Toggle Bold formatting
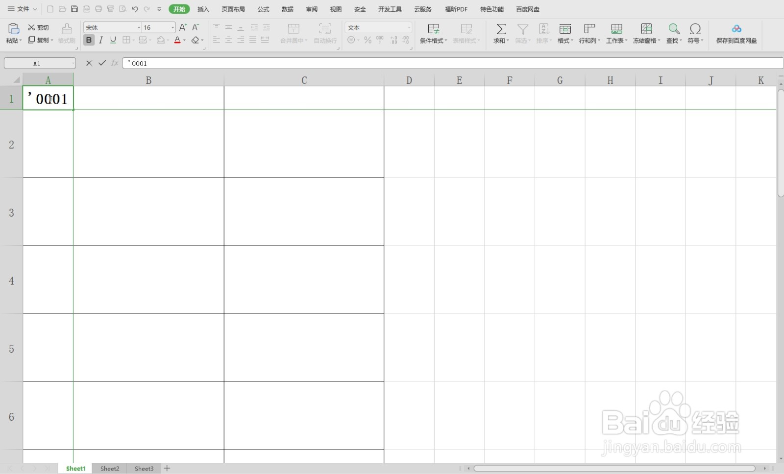The image size is (784, 474). pos(89,40)
